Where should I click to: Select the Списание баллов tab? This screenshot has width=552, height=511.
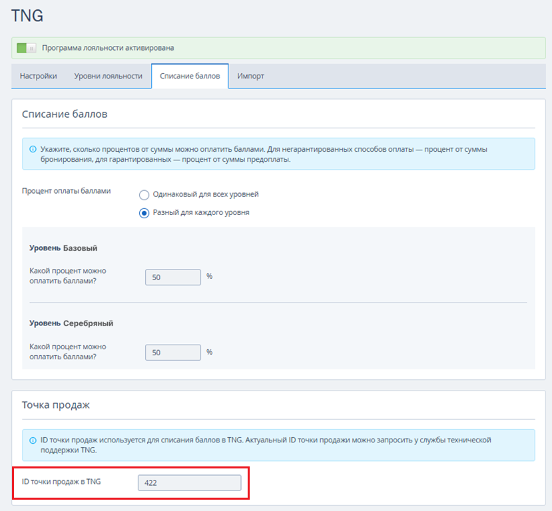click(x=190, y=76)
